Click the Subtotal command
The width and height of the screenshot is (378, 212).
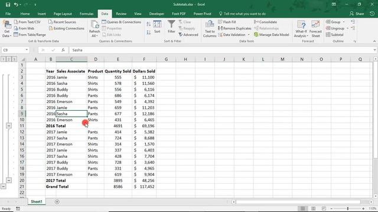pos(335,35)
